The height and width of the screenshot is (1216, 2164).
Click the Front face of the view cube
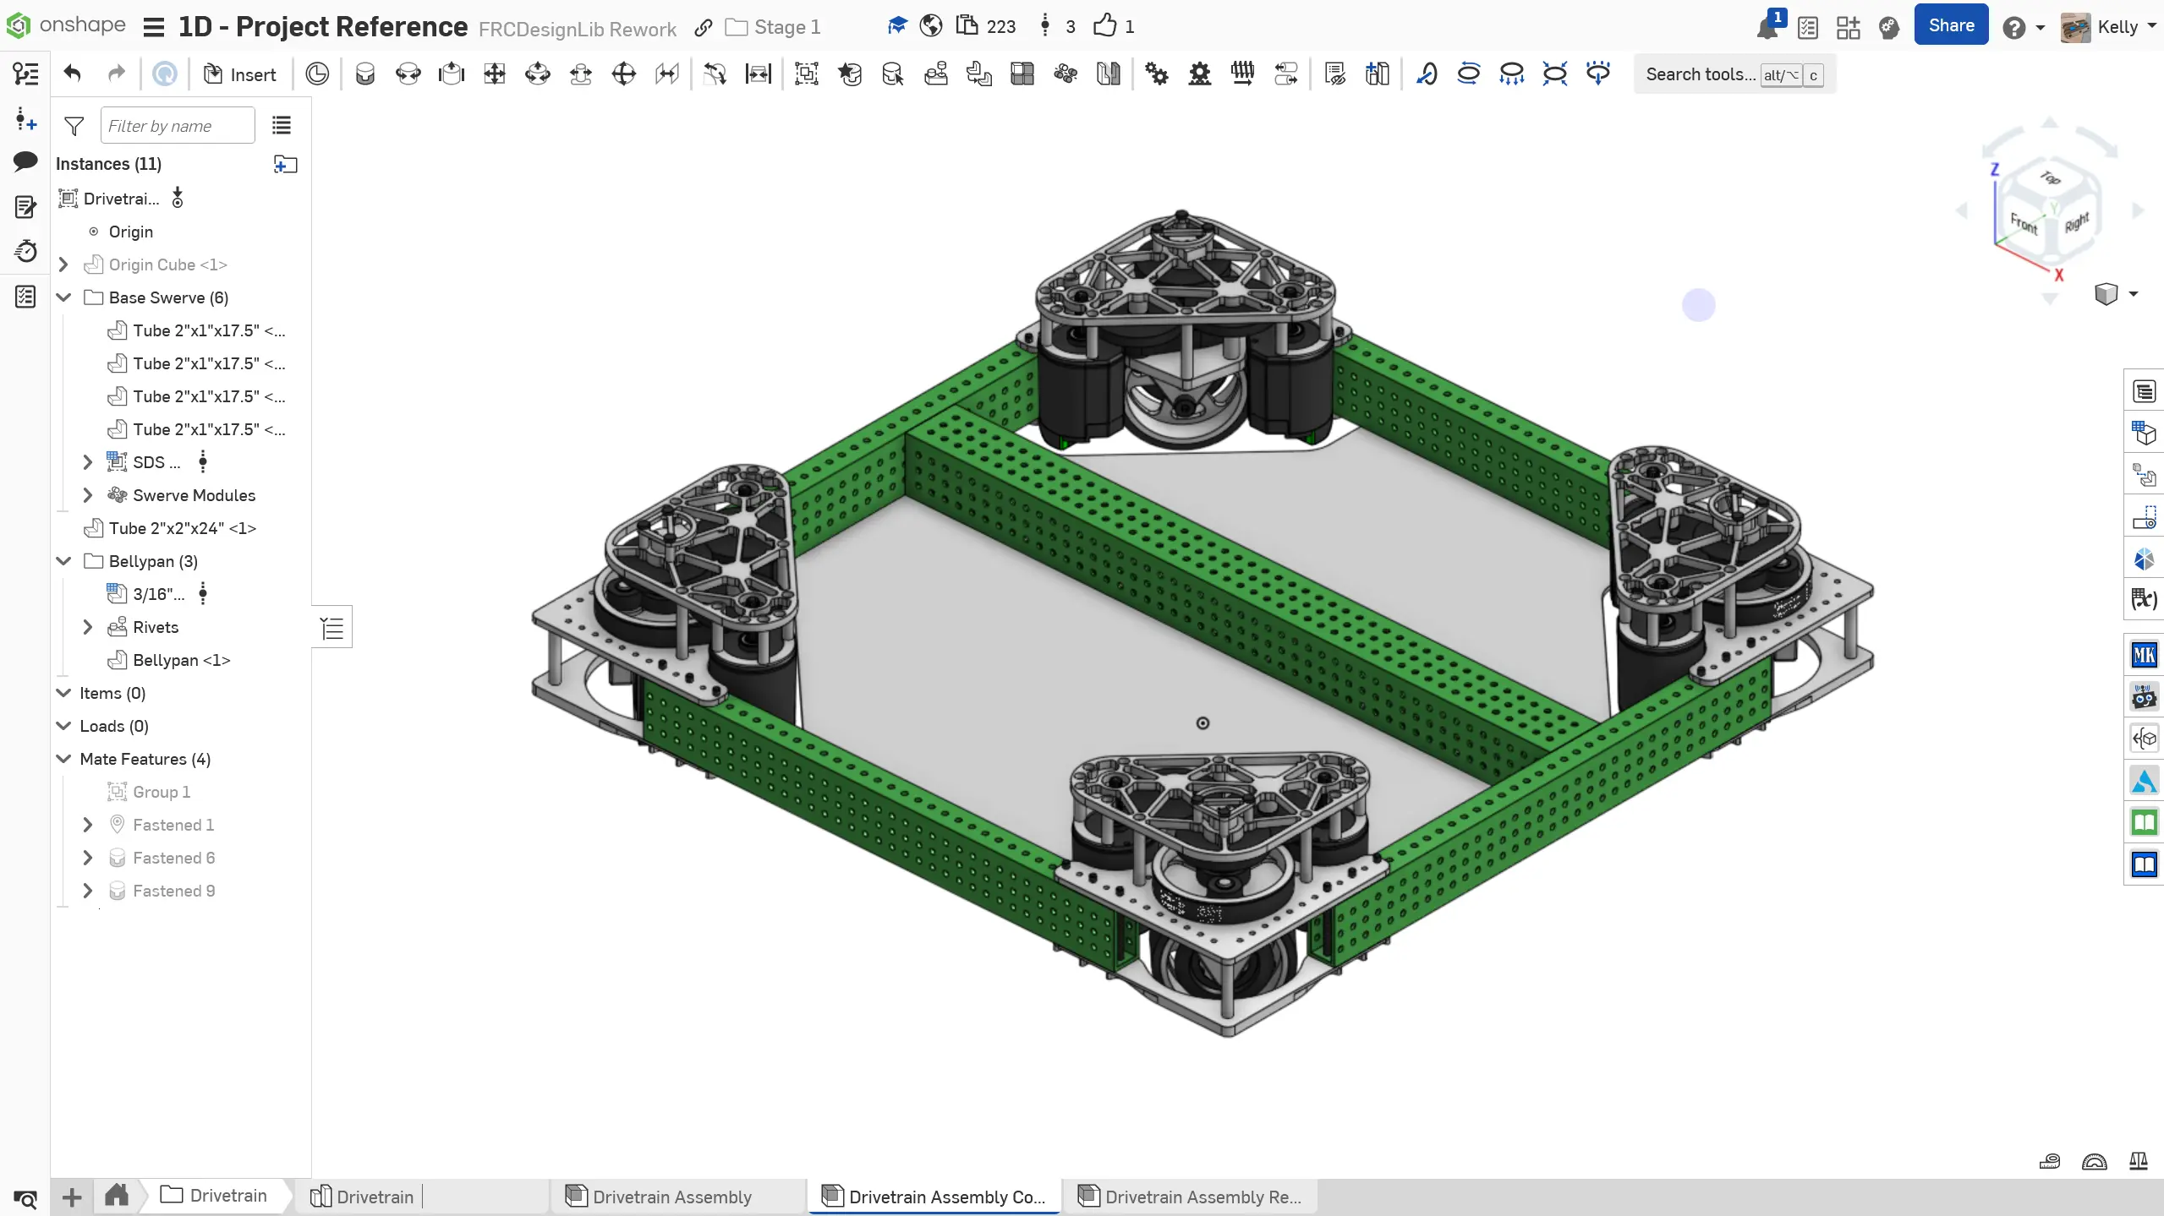tap(2024, 224)
